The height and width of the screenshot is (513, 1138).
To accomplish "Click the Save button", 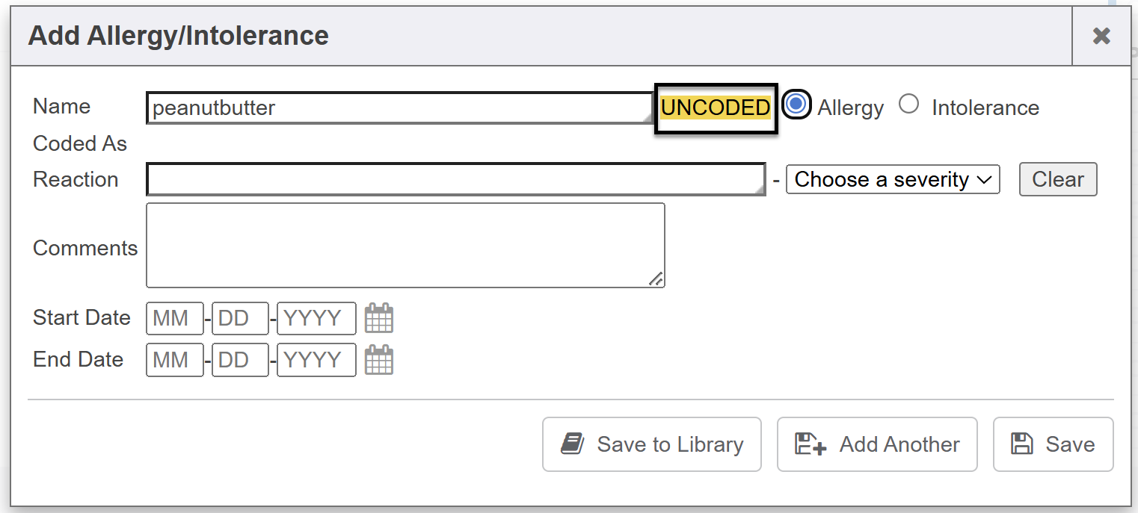I will (x=1053, y=444).
